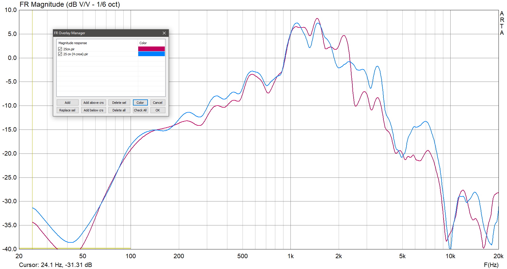Toggle the 25 см (4 слоя).pir checkbox

[x=60, y=54]
